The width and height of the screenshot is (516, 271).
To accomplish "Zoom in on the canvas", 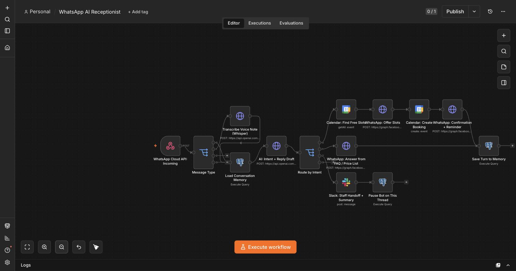I will [x=44, y=247].
